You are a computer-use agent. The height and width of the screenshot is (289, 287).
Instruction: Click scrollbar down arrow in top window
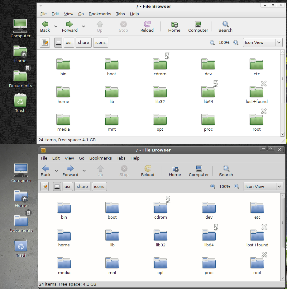pos(282,134)
